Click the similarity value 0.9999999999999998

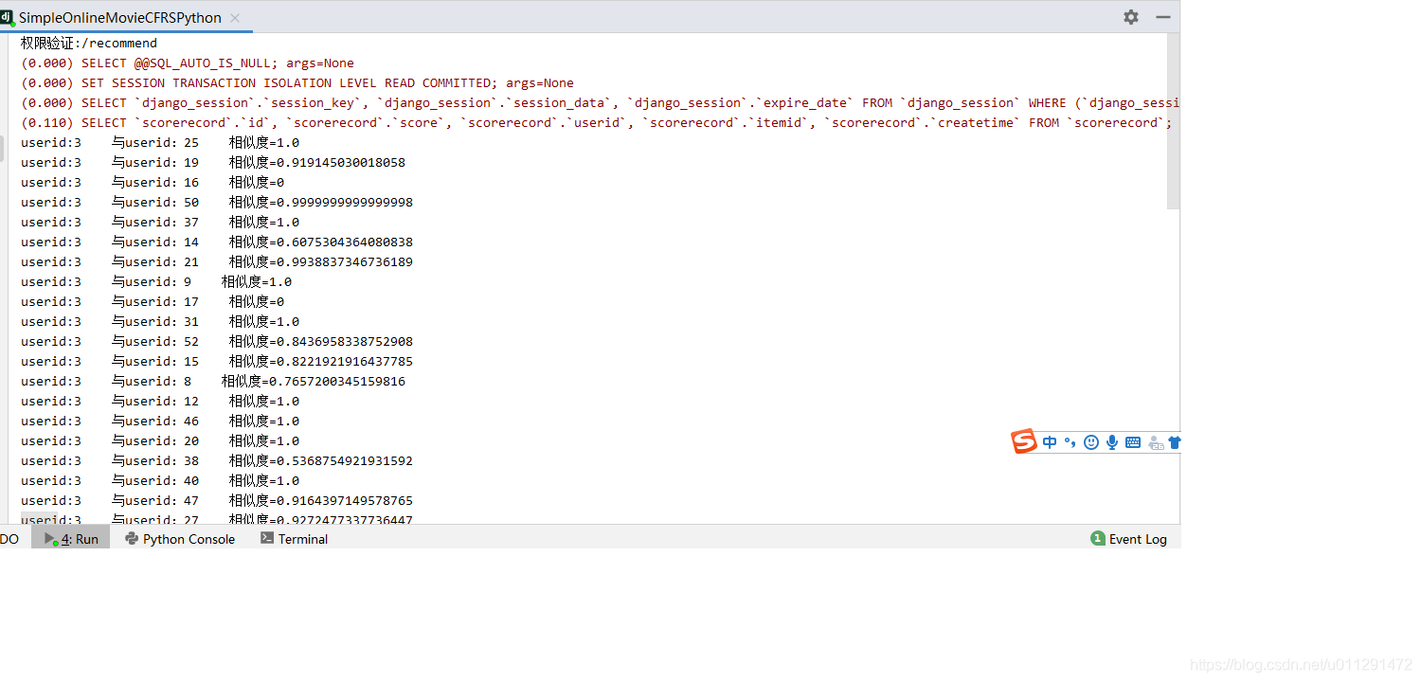(345, 202)
